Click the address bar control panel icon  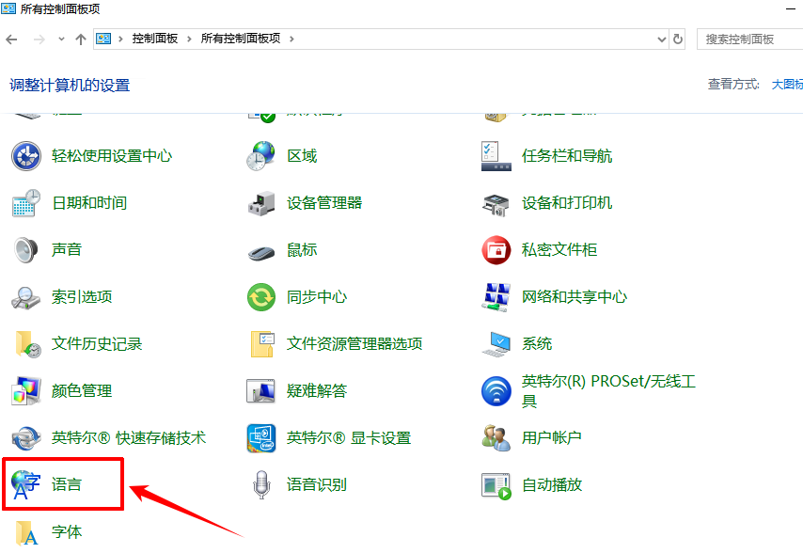point(103,39)
